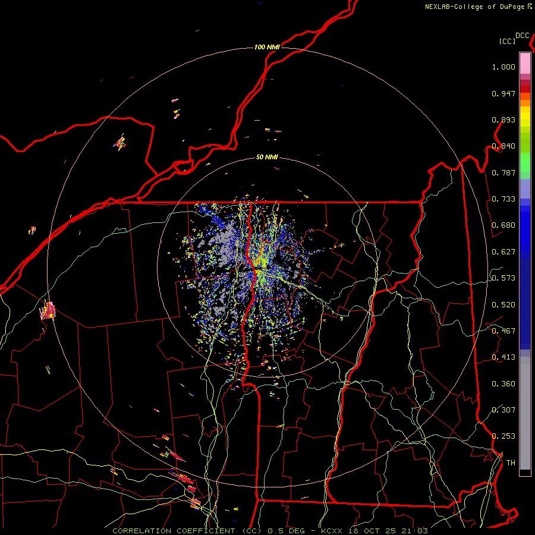
Task: Select the 0.733 legend value
Action: click(x=503, y=199)
